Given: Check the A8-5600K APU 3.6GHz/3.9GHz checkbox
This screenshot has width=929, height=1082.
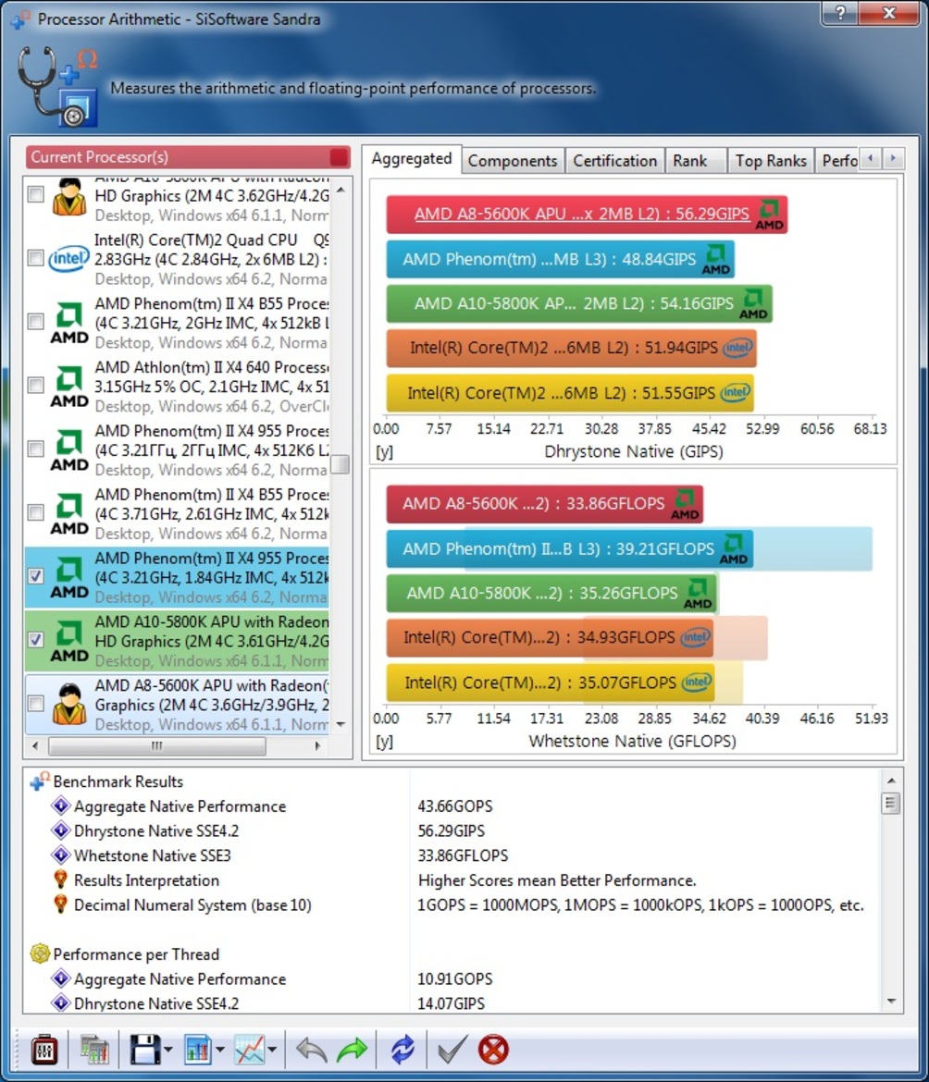Looking at the screenshot, I should pyautogui.click(x=35, y=703).
